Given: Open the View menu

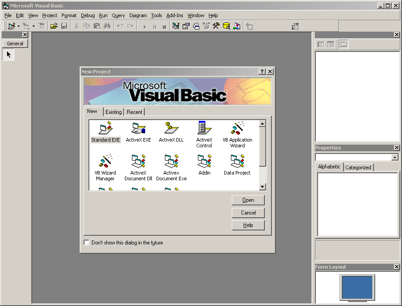Looking at the screenshot, I should click(33, 16).
